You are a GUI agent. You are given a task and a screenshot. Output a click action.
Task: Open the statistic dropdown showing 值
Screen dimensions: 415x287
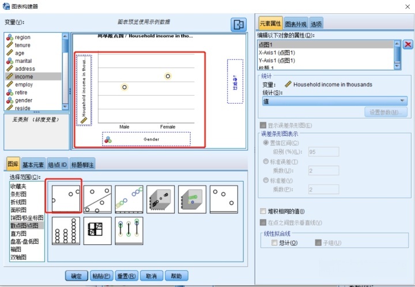click(x=334, y=101)
